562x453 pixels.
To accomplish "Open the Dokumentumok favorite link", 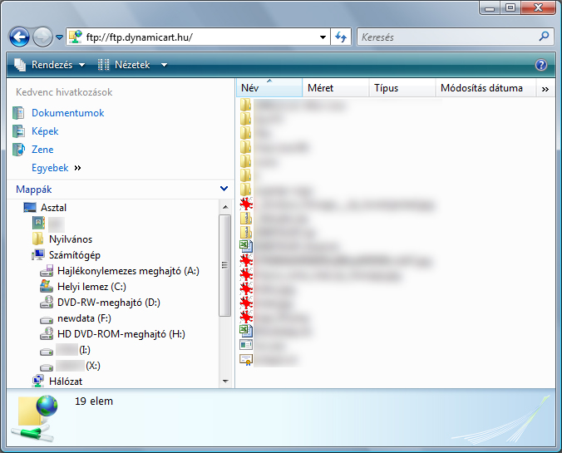I will 67,113.
